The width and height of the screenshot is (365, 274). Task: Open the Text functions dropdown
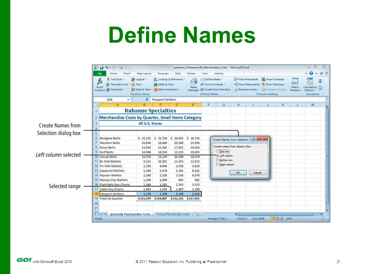click(137, 84)
